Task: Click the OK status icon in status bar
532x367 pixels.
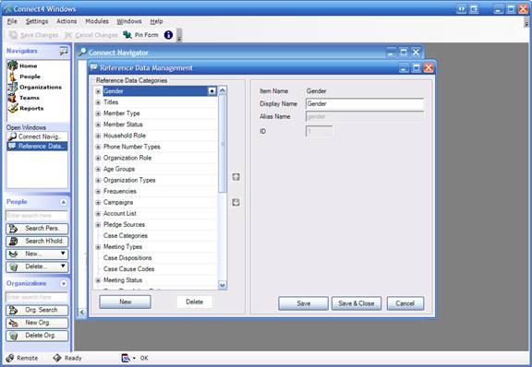Action: click(x=126, y=358)
